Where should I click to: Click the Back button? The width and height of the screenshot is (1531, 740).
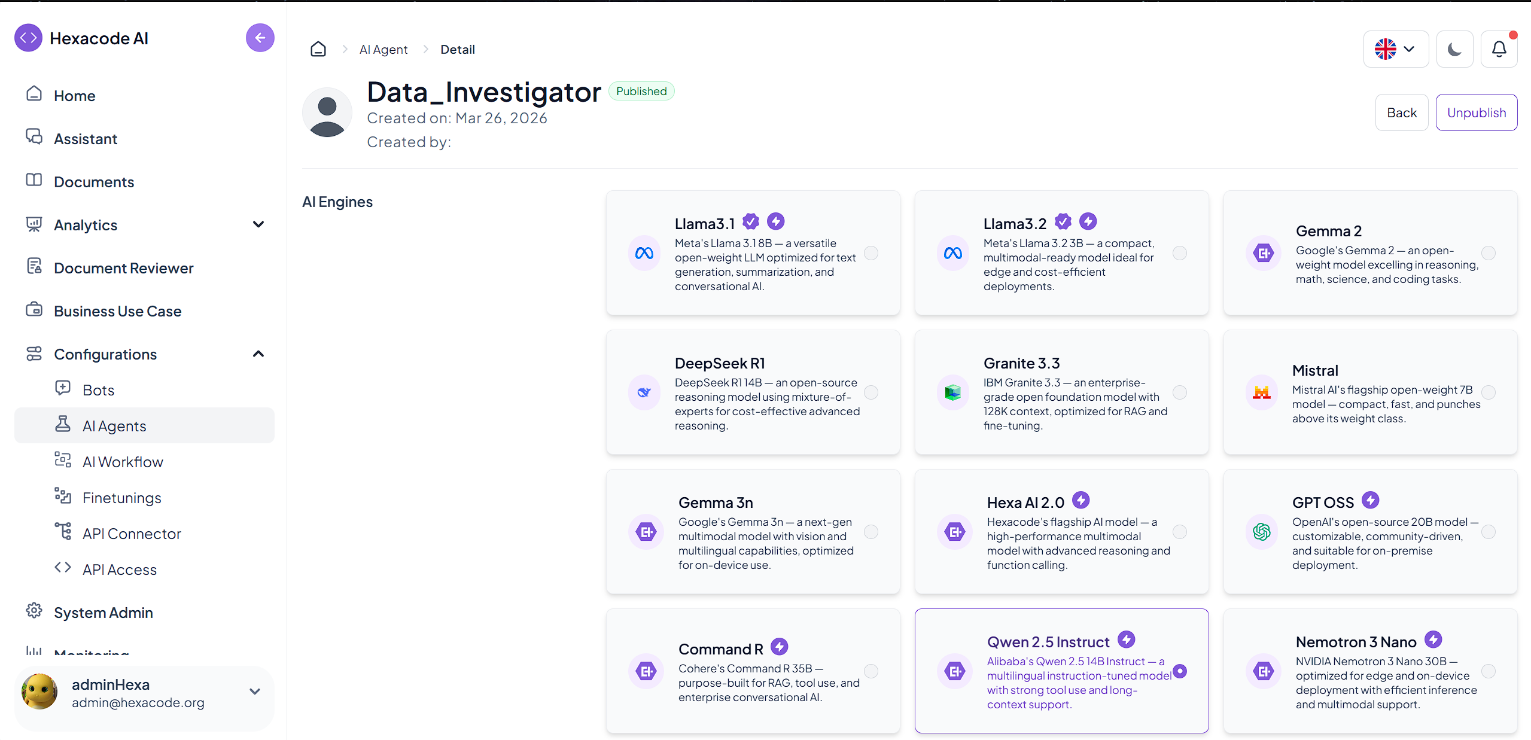pyautogui.click(x=1402, y=112)
